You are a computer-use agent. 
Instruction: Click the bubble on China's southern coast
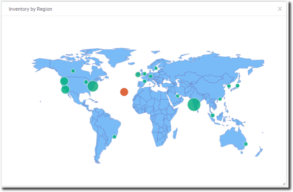(x=220, y=99)
